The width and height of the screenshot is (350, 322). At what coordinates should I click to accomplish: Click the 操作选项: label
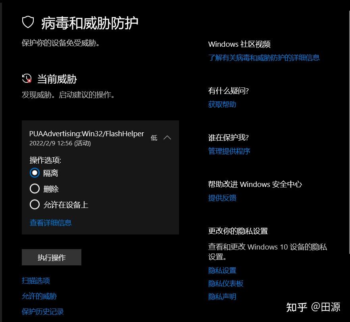point(45,160)
